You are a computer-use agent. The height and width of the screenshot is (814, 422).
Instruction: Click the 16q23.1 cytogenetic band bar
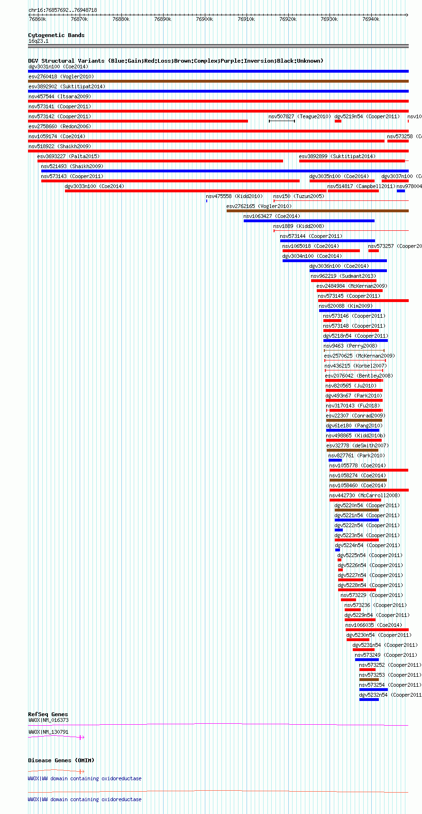[x=218, y=46]
